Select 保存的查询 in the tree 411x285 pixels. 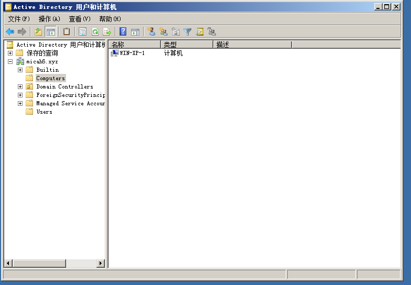click(42, 53)
